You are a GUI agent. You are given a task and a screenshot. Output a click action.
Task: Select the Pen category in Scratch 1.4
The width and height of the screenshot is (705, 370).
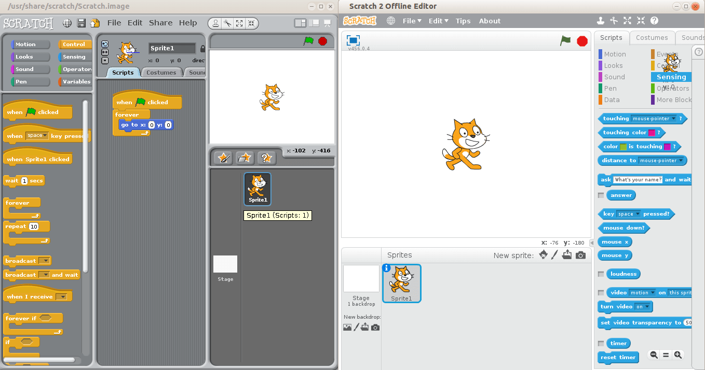31,82
